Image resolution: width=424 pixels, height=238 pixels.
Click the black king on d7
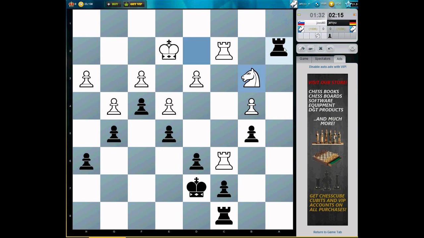(196, 187)
